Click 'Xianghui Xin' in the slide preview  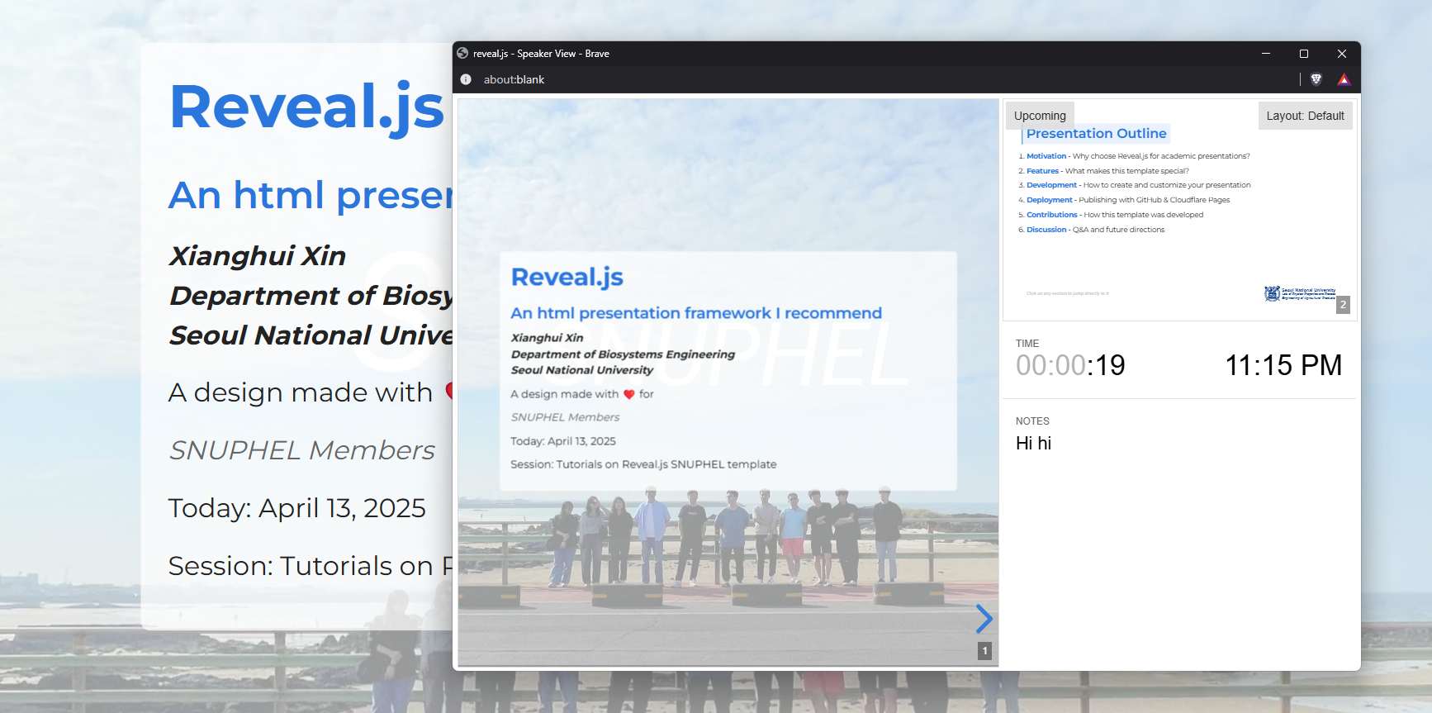coord(547,338)
